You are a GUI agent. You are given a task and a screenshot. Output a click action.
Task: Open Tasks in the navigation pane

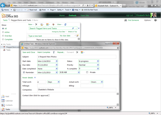point(6,109)
